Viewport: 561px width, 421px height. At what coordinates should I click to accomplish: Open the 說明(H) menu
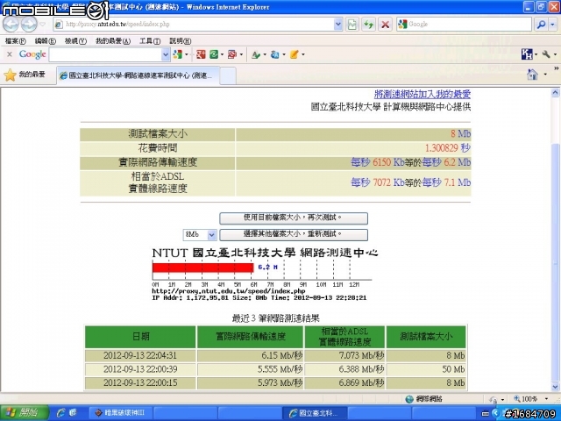tap(181, 41)
